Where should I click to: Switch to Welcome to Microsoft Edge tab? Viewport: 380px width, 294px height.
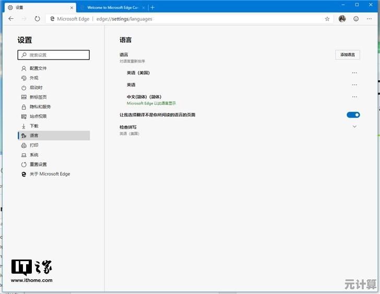tap(112, 7)
